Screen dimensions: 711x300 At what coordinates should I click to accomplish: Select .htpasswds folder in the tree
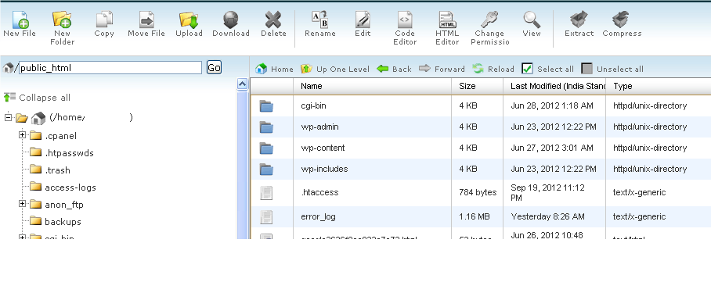[69, 153]
